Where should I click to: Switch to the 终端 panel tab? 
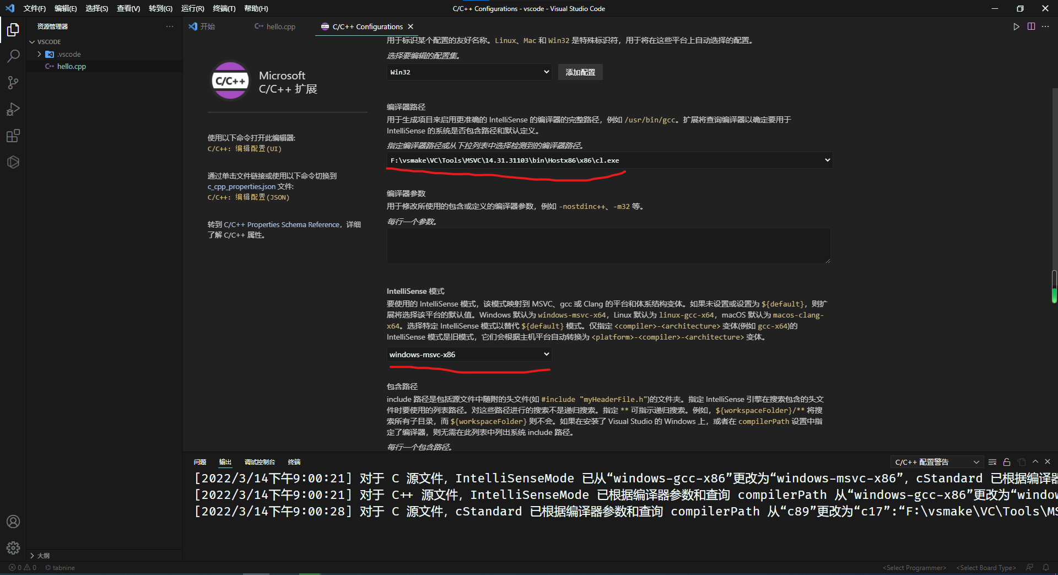(294, 462)
